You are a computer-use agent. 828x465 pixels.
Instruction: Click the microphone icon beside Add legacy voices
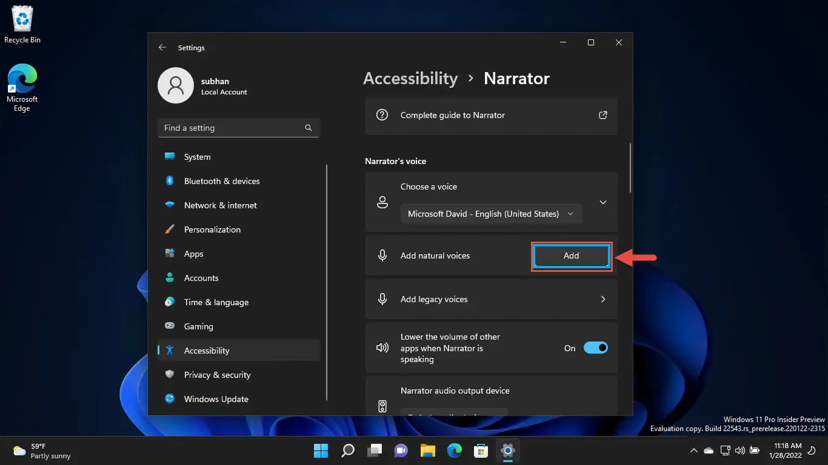[382, 299]
